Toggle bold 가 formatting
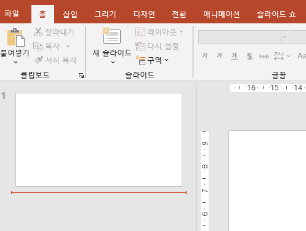Screen dimensions: 306x231 click(204, 55)
